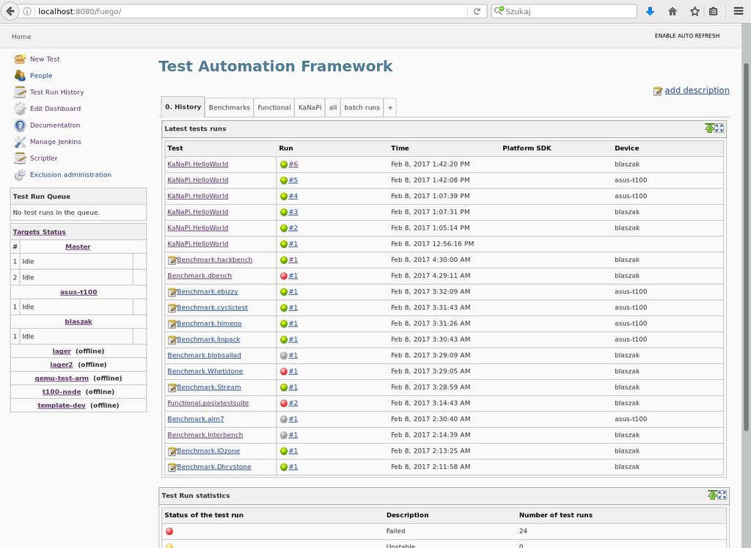Open the KaNaPi view tab
Image resolution: width=751 pixels, height=548 pixels.
pos(310,107)
